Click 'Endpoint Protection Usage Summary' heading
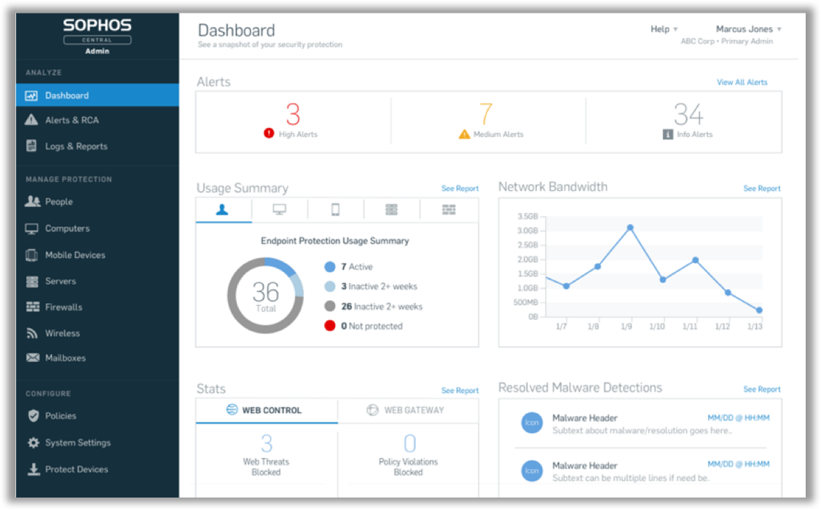821x510 pixels. (335, 241)
